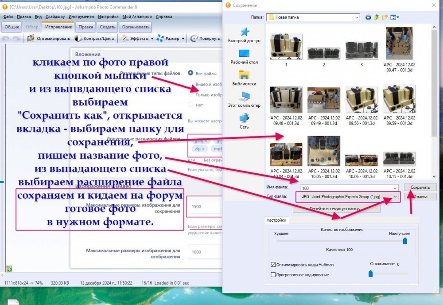Open Быстрый доступ in the sidebar
This screenshot has height=305, width=443.
pyautogui.click(x=244, y=35)
